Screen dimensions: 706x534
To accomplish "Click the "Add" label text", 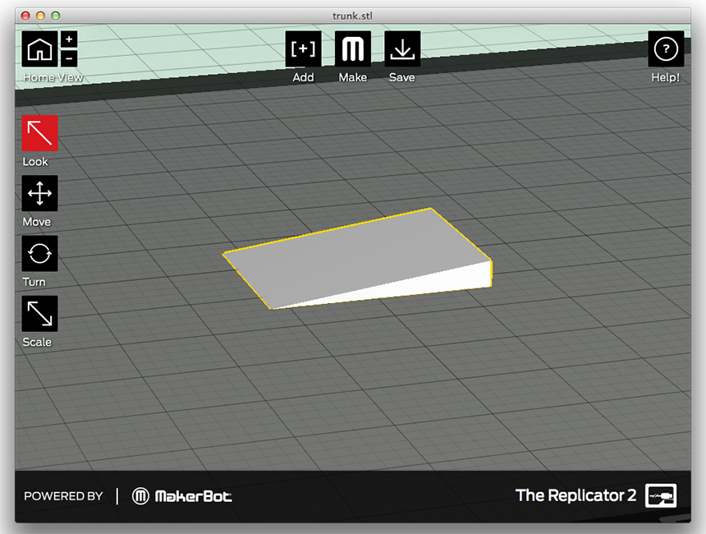I will click(303, 77).
